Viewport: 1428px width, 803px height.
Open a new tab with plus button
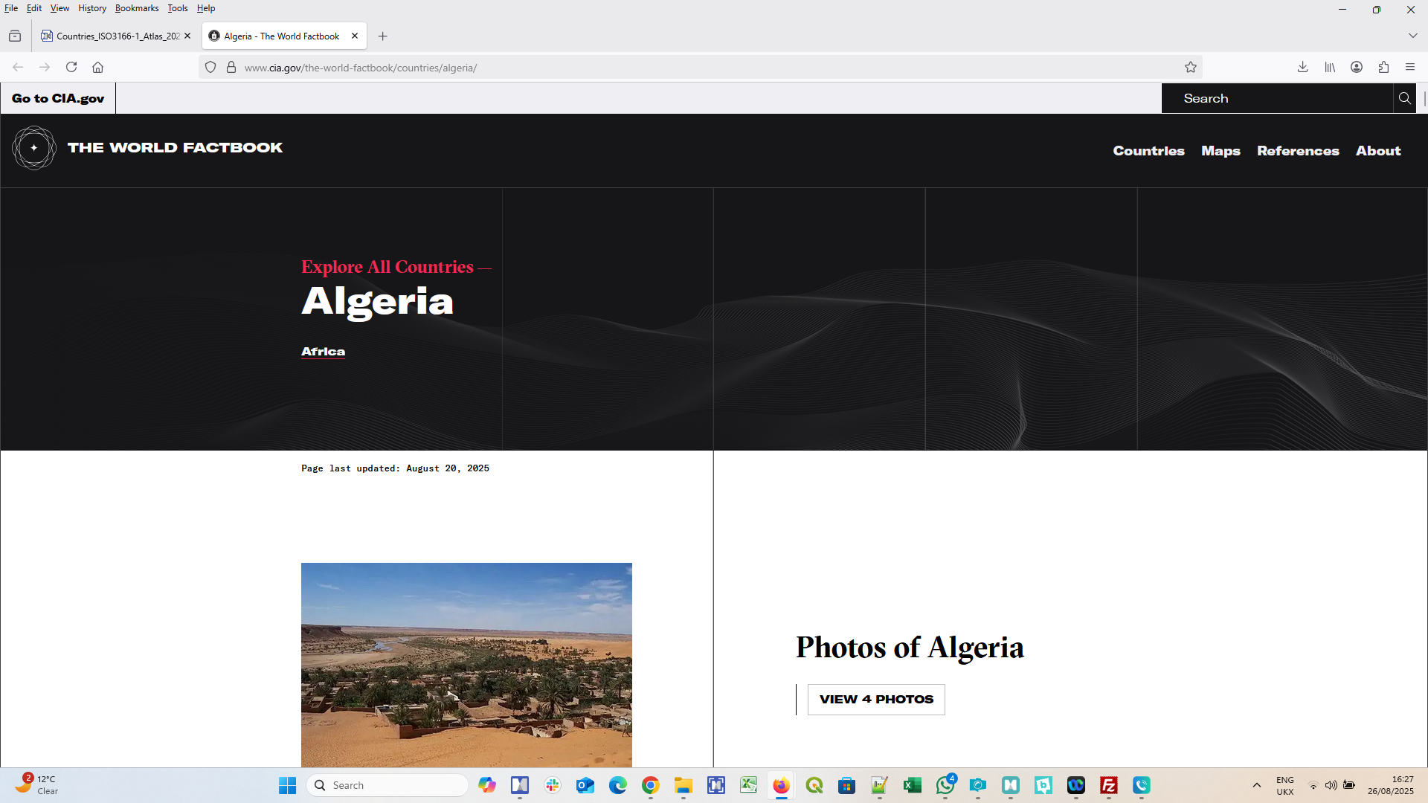click(x=382, y=36)
